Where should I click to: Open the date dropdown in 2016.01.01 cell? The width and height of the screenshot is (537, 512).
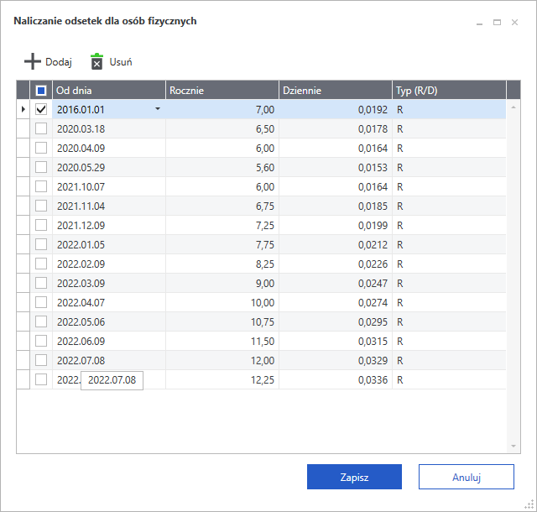[x=157, y=109]
